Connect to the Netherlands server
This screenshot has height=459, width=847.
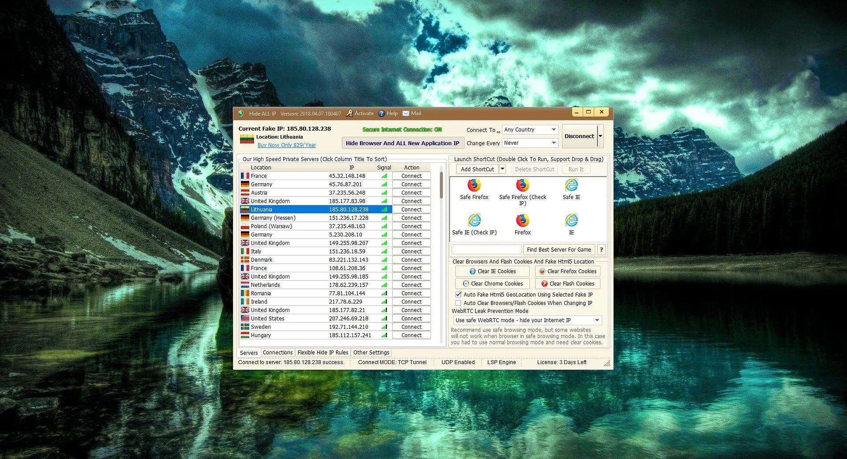(412, 285)
